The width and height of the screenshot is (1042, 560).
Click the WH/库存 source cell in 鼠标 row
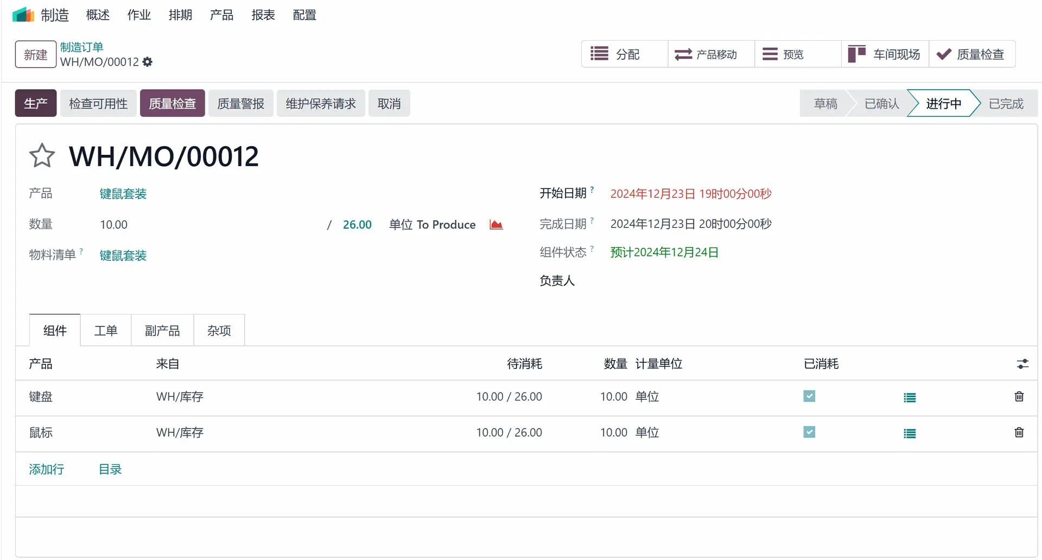pyautogui.click(x=180, y=432)
